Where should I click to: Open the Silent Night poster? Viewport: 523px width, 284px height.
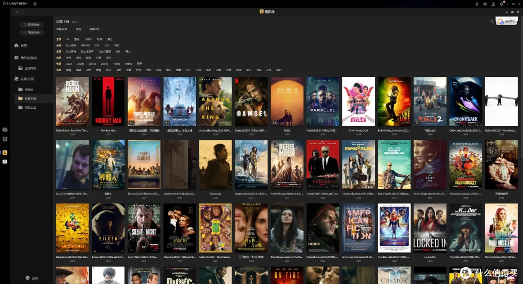click(144, 228)
